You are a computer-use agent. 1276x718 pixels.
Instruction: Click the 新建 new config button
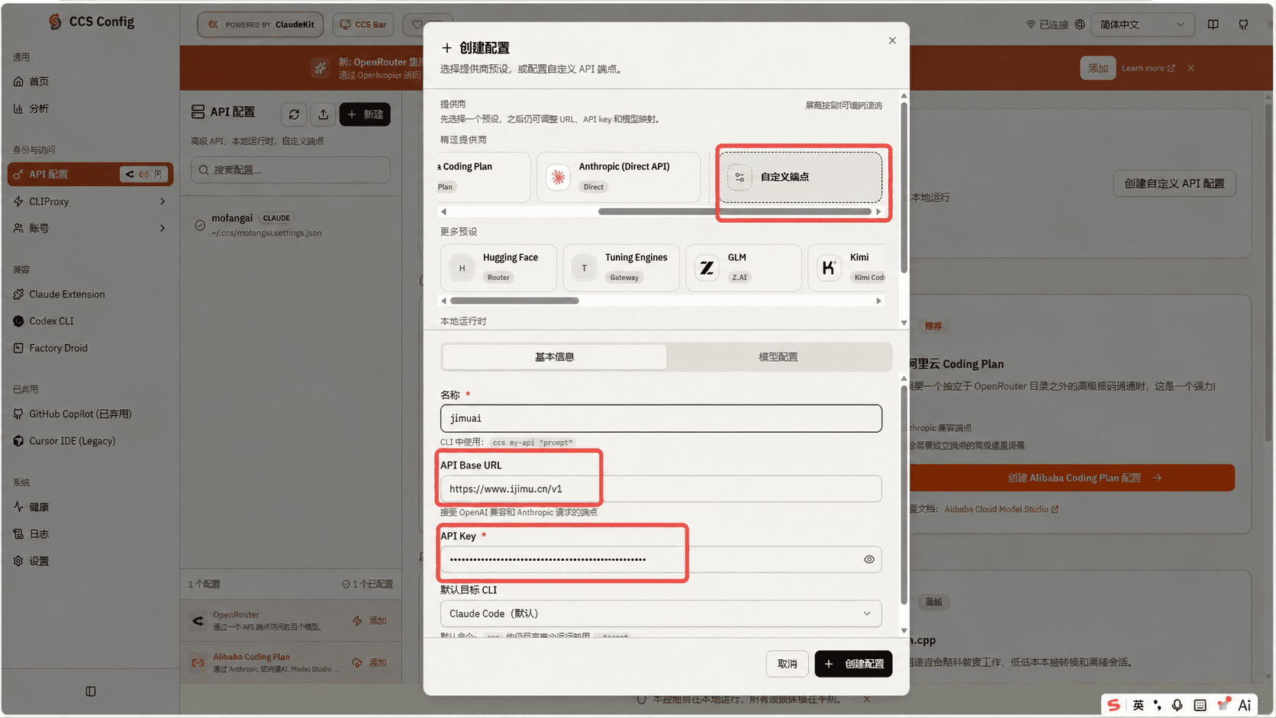(x=365, y=114)
